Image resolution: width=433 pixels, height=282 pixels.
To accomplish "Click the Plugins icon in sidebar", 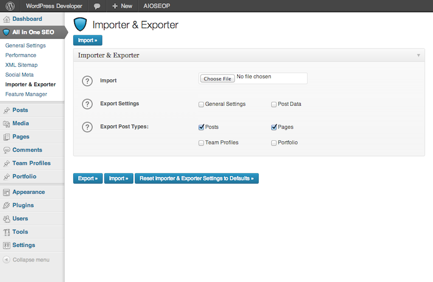I will tap(6, 205).
